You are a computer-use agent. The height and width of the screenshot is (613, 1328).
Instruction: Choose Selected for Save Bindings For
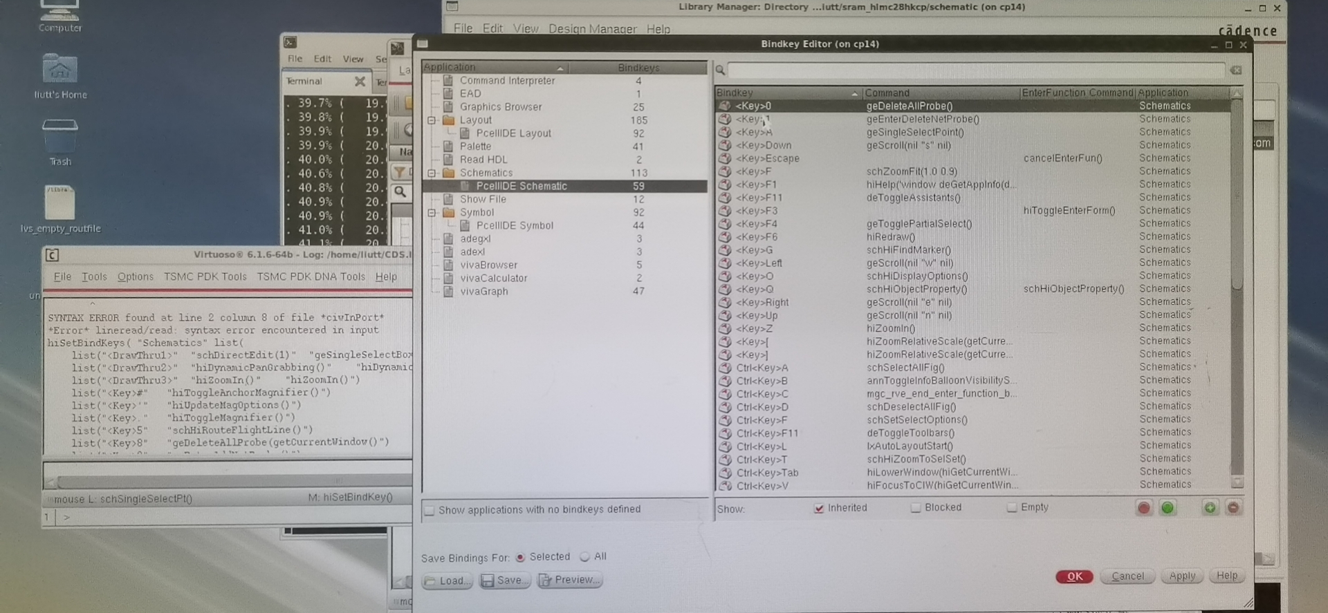pyautogui.click(x=520, y=557)
